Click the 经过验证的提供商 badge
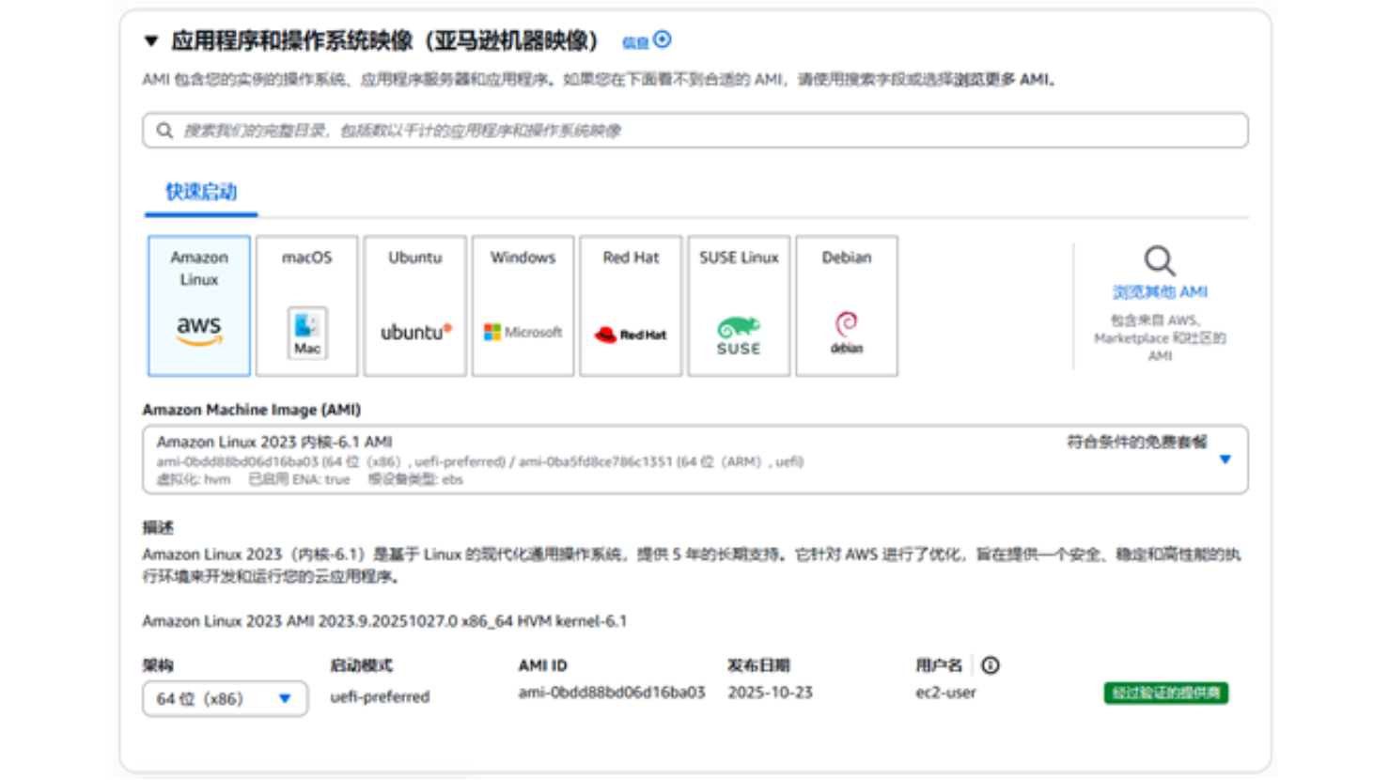Viewport: 1389px width, 780px height. click(x=1165, y=694)
